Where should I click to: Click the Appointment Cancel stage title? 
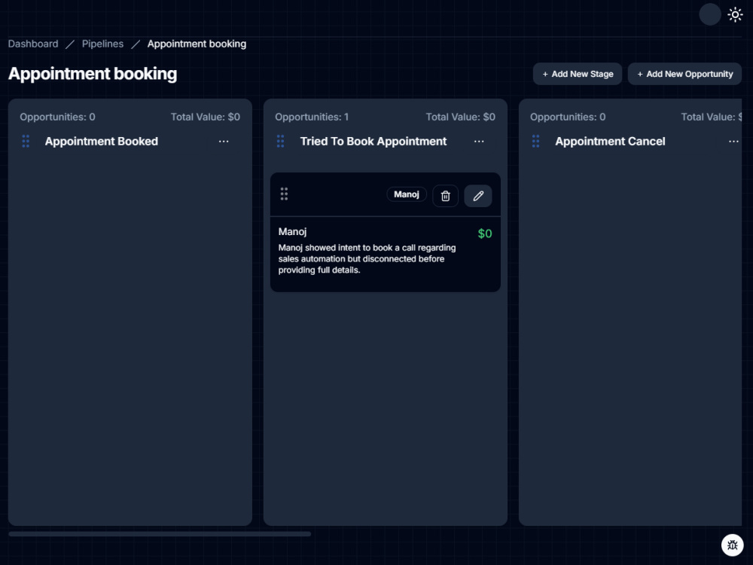coord(610,142)
